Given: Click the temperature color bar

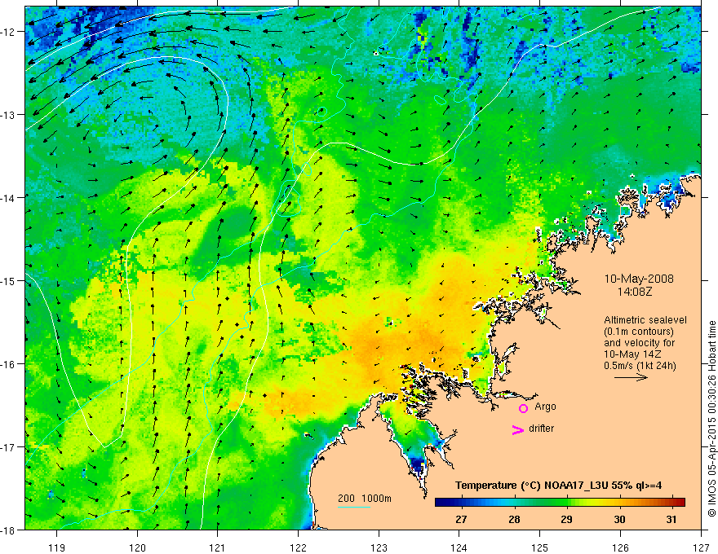Looking at the screenshot, I should [560, 502].
